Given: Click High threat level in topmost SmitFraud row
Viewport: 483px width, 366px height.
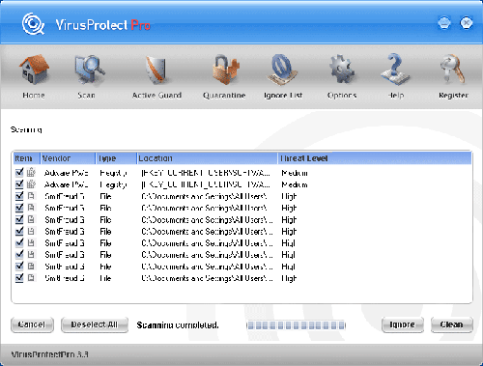Looking at the screenshot, I should click(x=289, y=196).
